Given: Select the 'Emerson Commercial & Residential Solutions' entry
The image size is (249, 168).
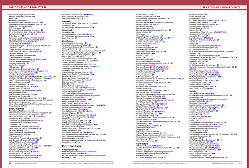Looking at the screenshot, I should (27, 59).
